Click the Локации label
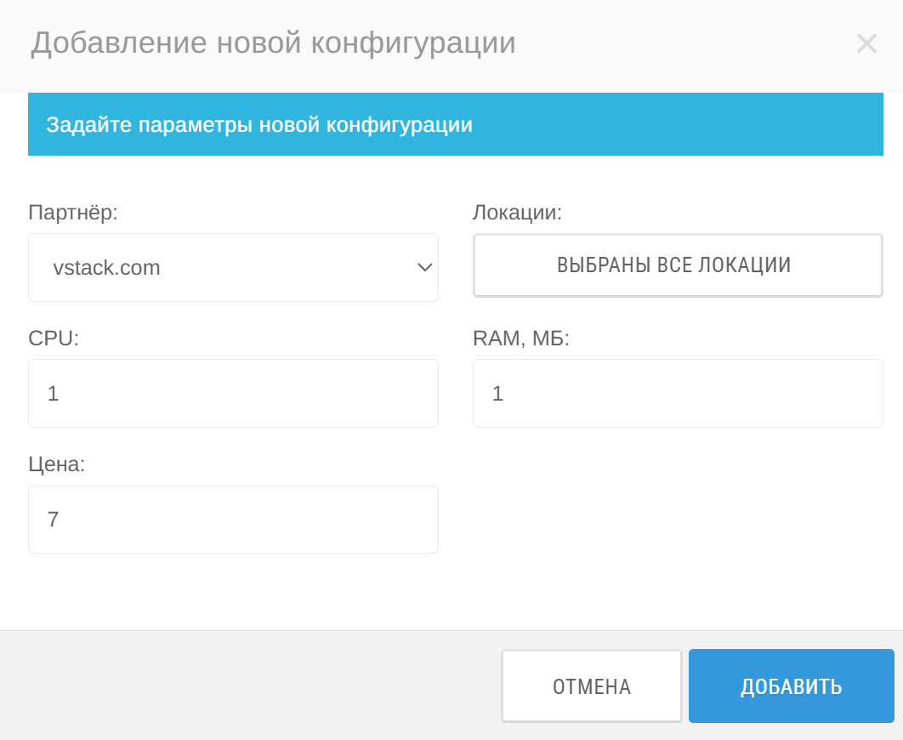 point(517,213)
